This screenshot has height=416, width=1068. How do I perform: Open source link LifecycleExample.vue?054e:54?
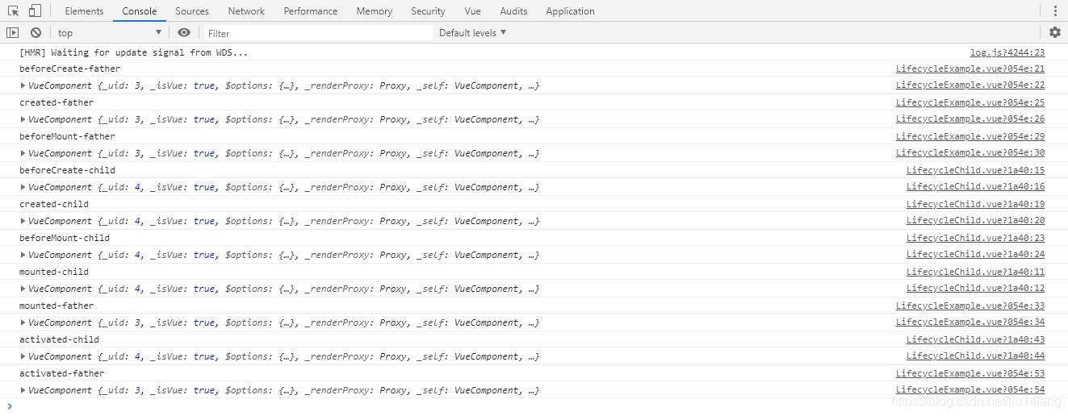point(970,389)
